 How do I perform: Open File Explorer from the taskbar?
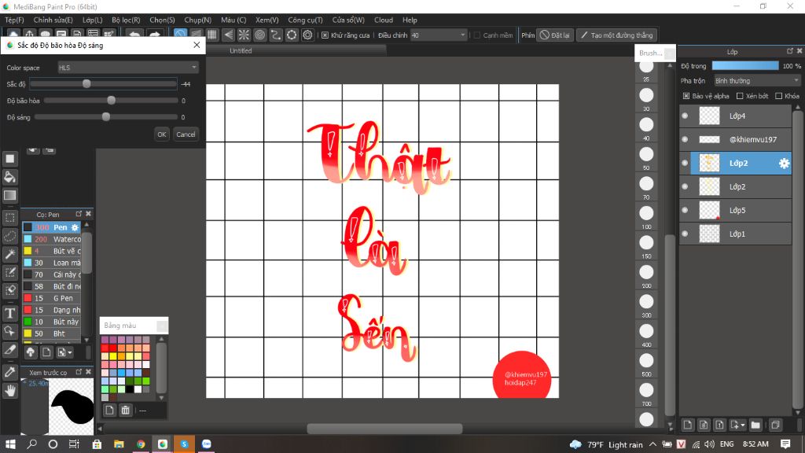pos(119,444)
